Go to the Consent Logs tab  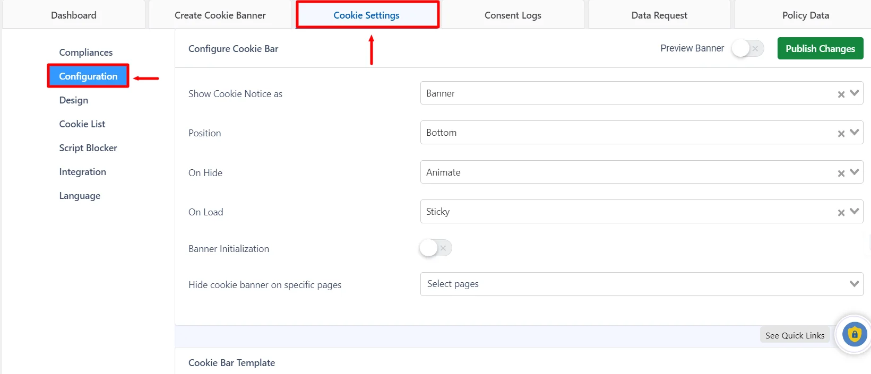[x=513, y=15]
